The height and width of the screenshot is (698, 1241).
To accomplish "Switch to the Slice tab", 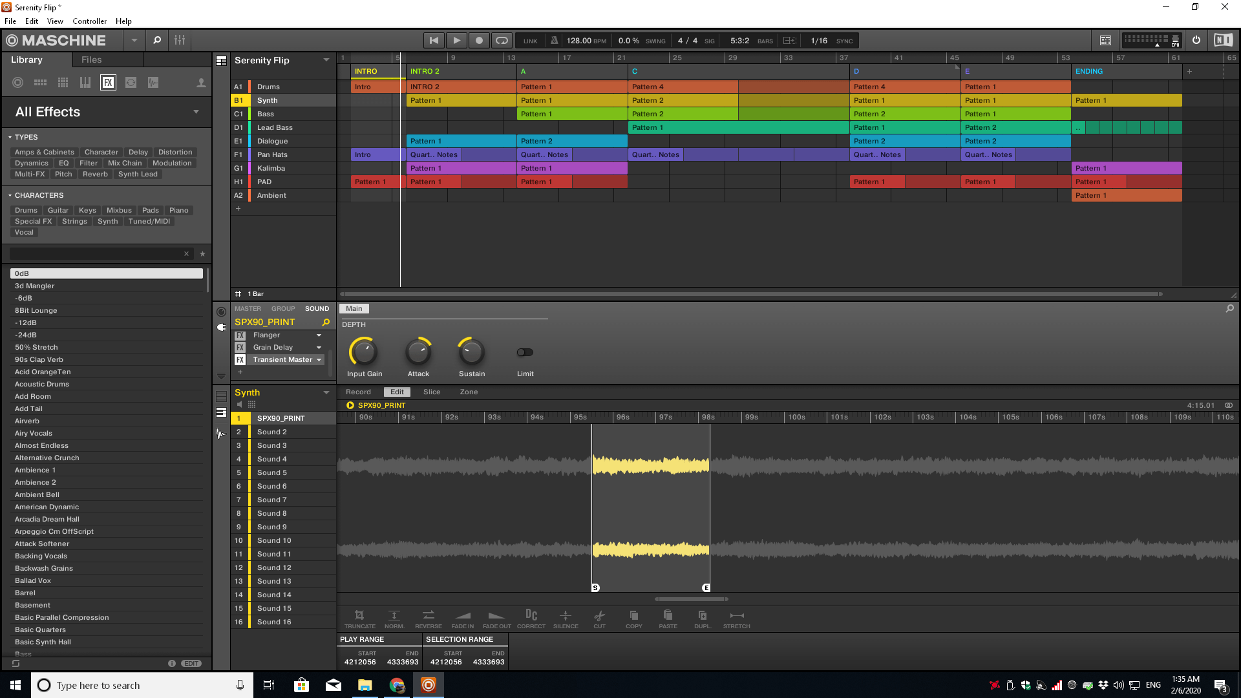I will tap(431, 392).
